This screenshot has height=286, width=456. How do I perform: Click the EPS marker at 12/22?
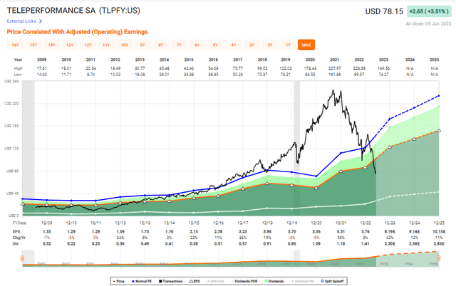click(366, 167)
